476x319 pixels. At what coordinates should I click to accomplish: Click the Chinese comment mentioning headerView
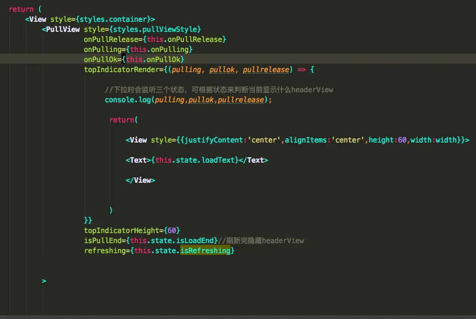[x=219, y=90]
